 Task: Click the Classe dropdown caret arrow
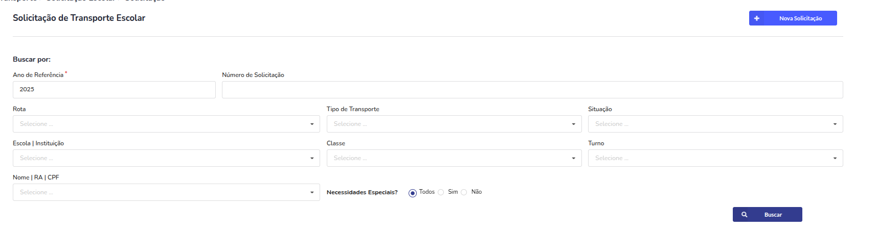click(x=573, y=158)
